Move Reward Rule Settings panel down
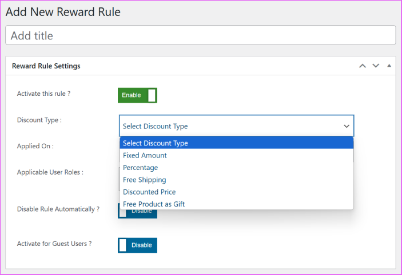 pos(376,66)
